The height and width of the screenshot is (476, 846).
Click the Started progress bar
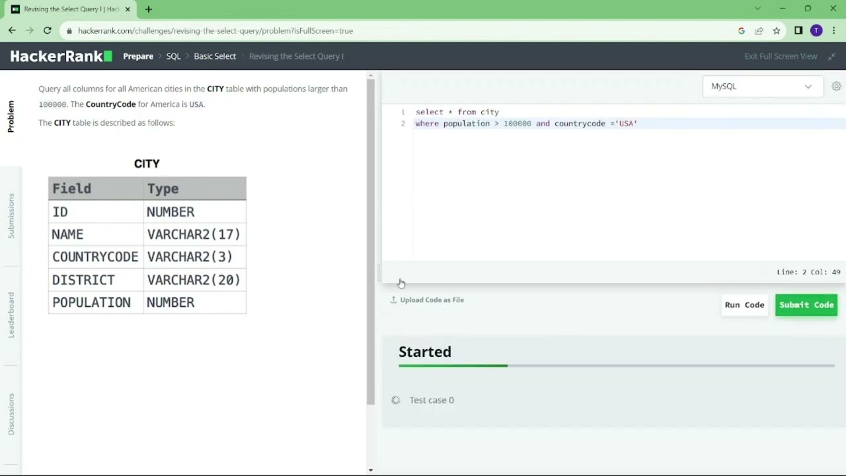pos(617,366)
